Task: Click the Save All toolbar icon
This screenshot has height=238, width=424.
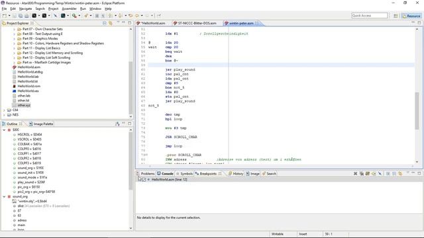Action: (x=21, y=16)
